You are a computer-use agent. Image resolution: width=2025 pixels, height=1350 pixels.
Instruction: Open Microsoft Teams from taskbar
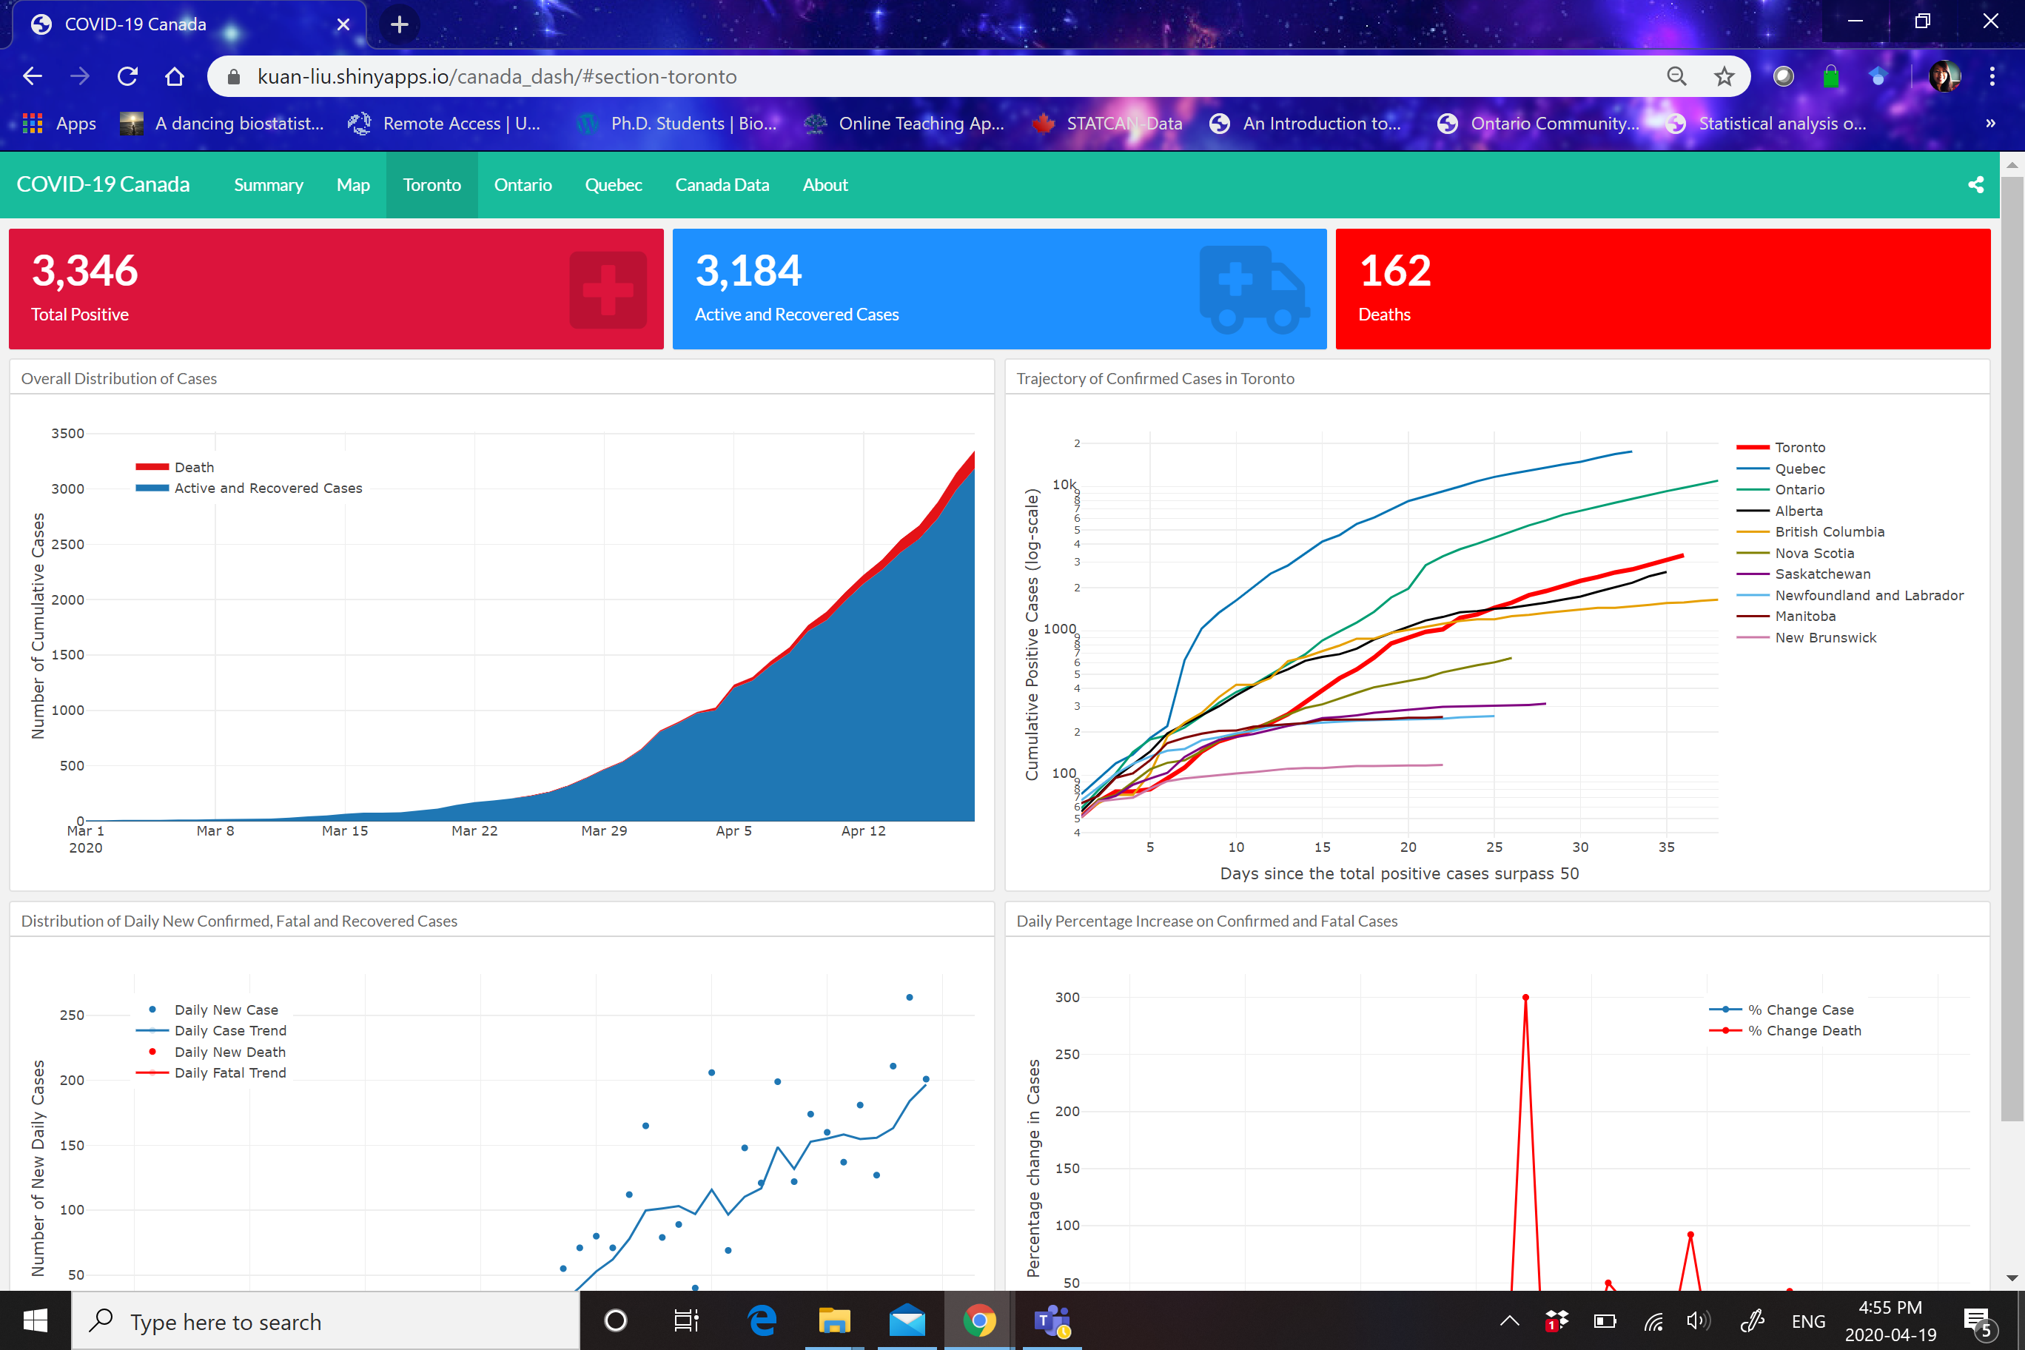tap(1051, 1320)
